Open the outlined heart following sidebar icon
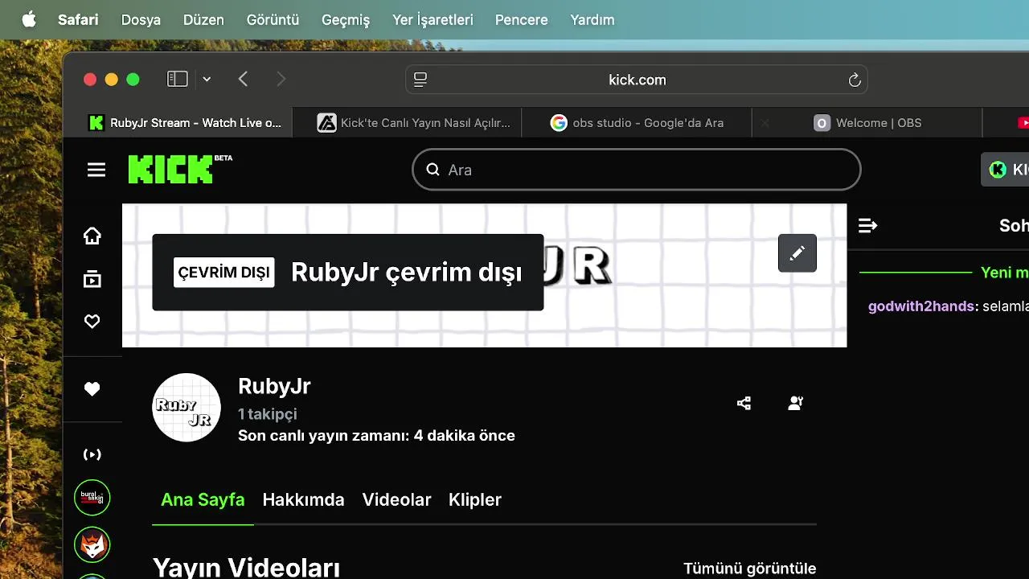Screen dimensions: 1029x579 coord(92,322)
